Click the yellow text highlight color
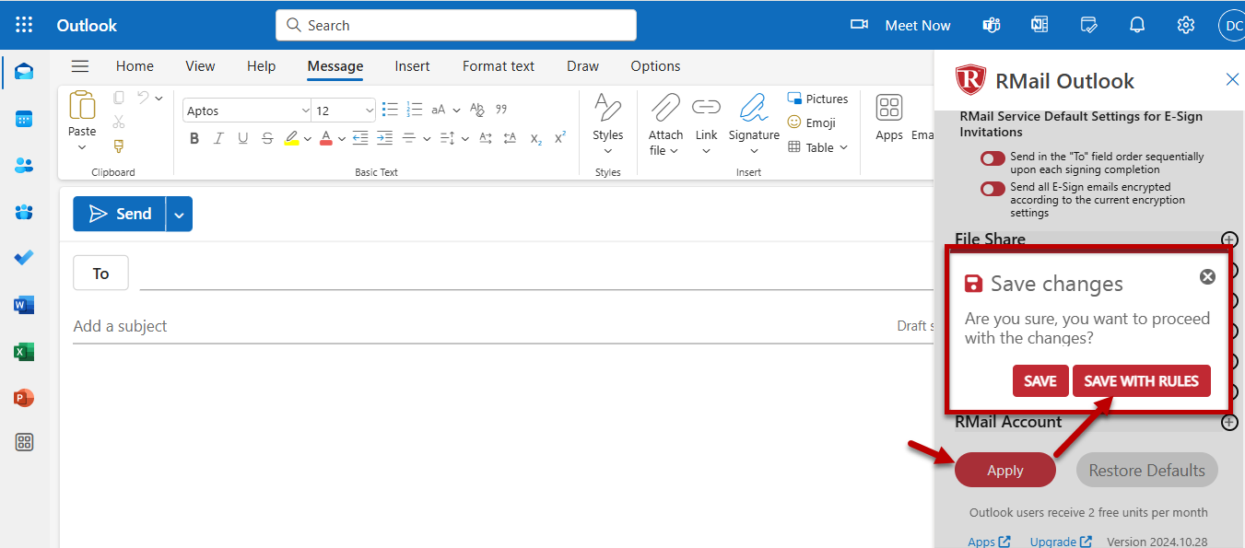Screen dimensions: 1245x548 (291, 138)
